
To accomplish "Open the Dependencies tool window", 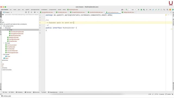I will [53, 92].
